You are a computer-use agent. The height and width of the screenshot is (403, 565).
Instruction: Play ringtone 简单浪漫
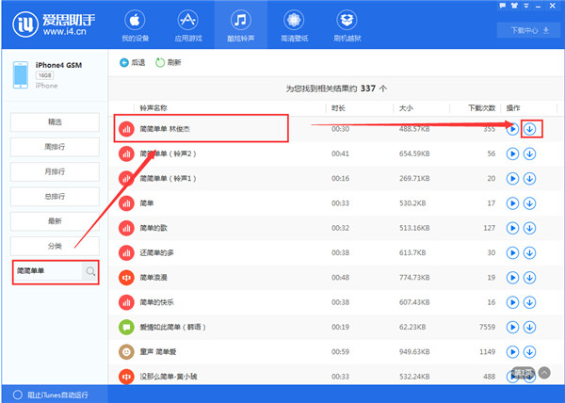pos(512,278)
